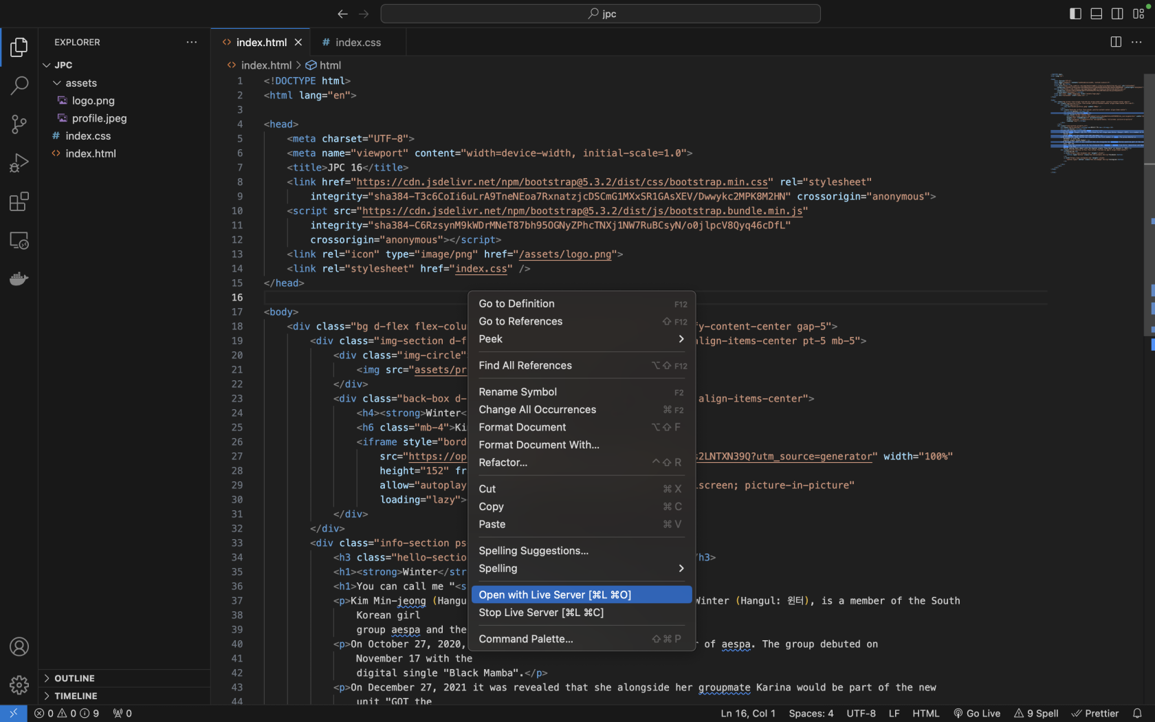Select Format Document entry
Viewport: 1155px width, 722px height.
(582, 428)
